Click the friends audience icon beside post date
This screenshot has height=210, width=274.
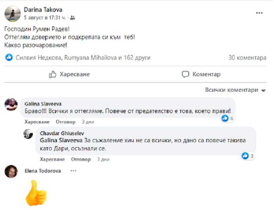point(73,18)
